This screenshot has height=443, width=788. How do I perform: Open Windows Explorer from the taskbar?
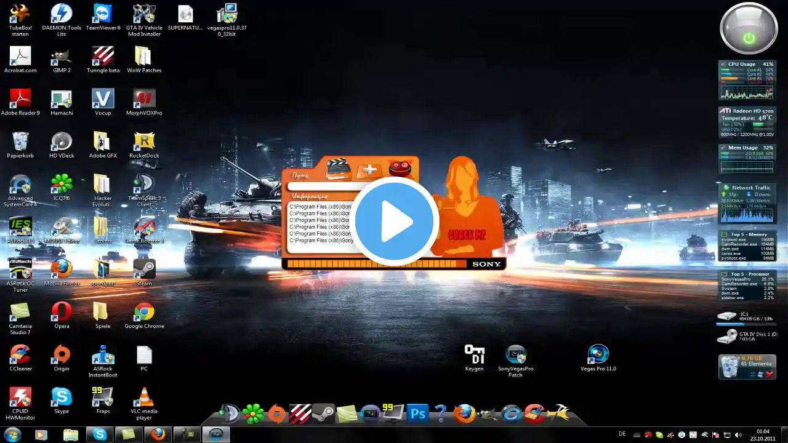[71, 434]
